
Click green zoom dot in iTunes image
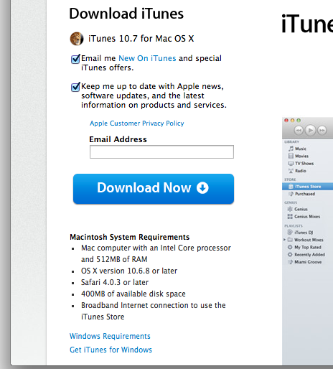coord(299,121)
